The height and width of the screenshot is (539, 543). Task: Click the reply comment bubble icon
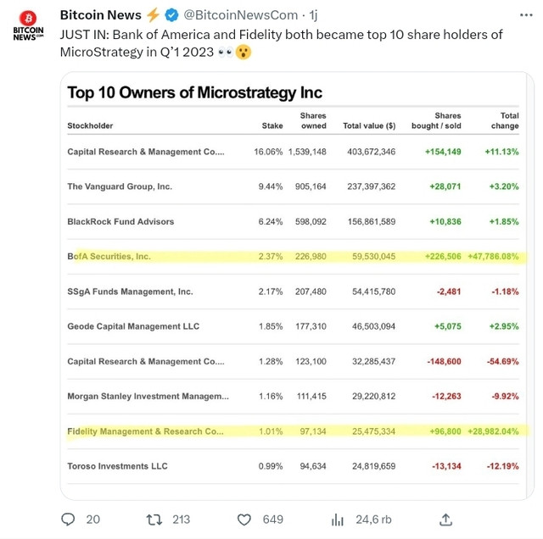pyautogui.click(x=68, y=520)
